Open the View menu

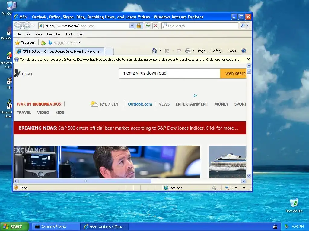(39, 34)
